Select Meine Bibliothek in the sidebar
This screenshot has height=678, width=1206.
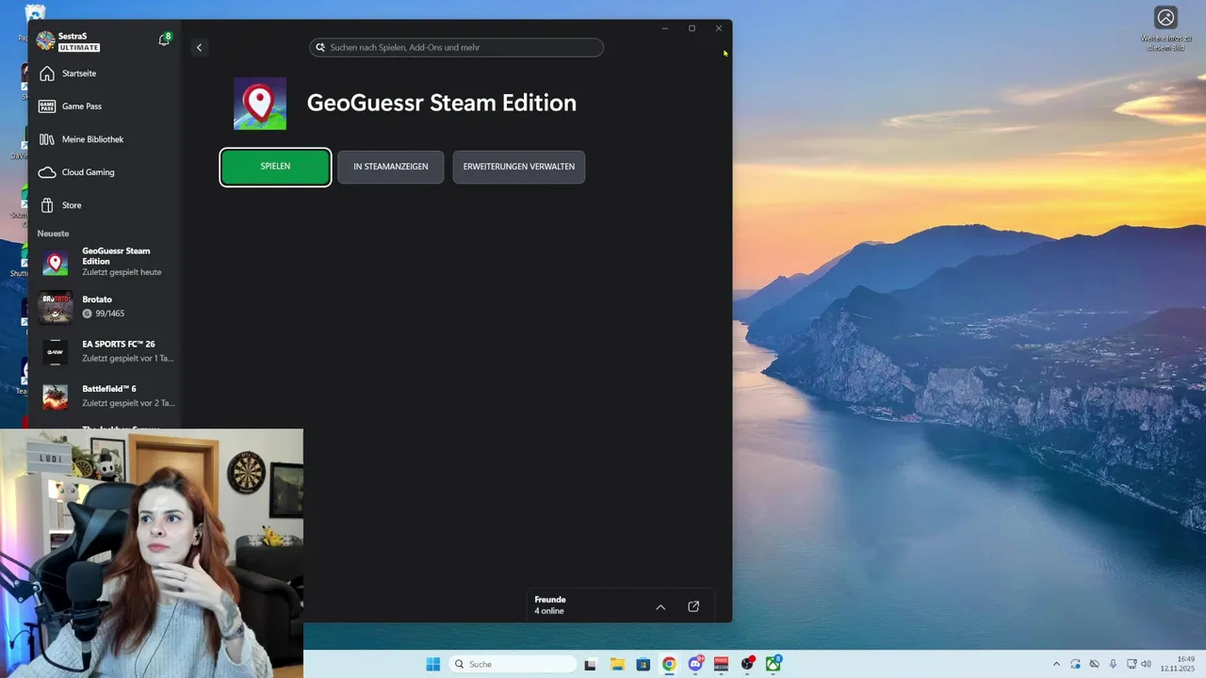click(92, 139)
